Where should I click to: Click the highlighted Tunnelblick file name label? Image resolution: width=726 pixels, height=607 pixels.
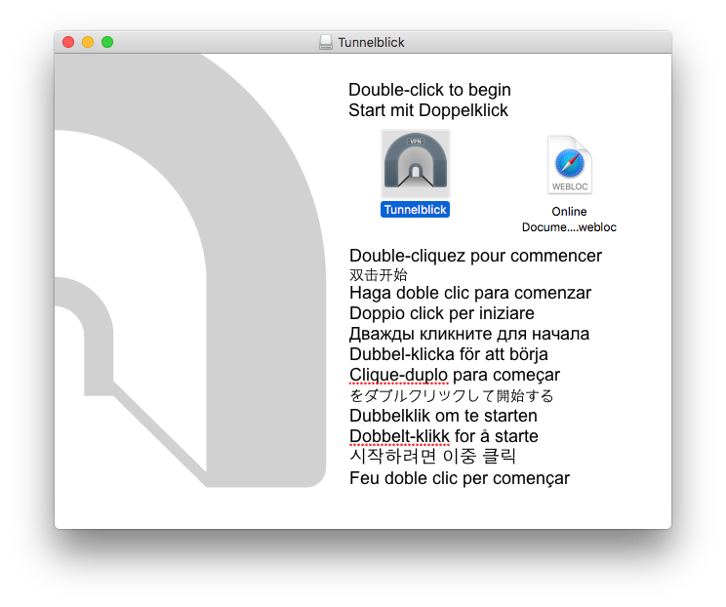tap(415, 210)
